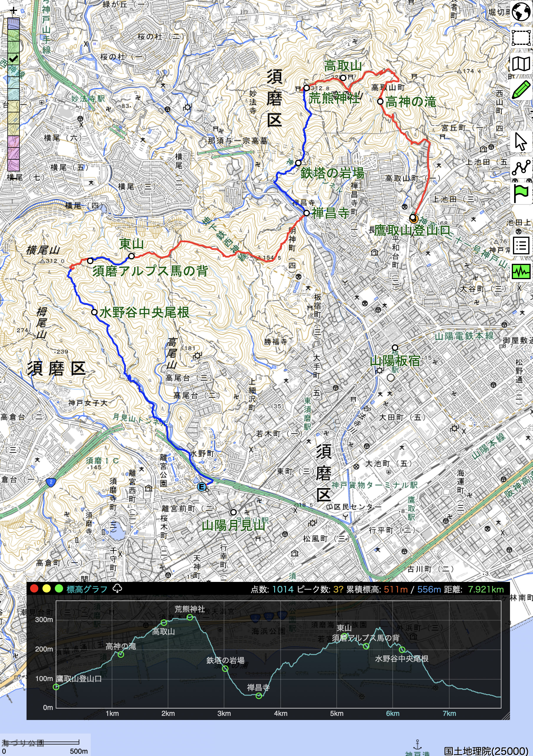This screenshot has height=756, width=533.
Task: Open the folded map icon
Action: pyautogui.click(x=521, y=64)
